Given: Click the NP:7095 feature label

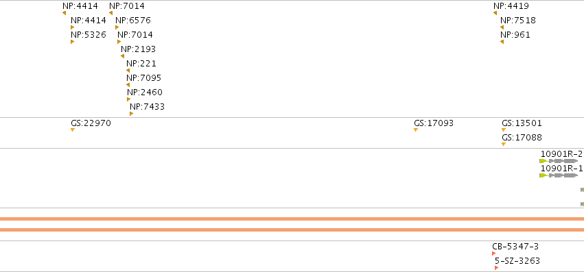Looking at the screenshot, I should (143, 78).
